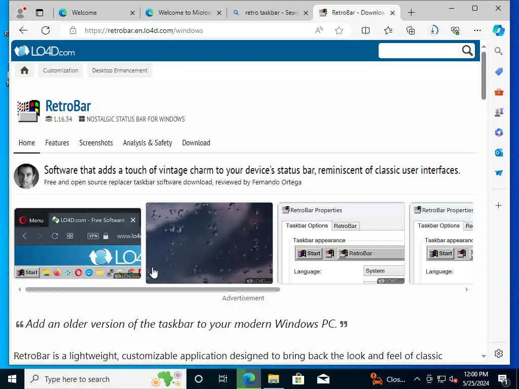This screenshot has height=389, width=519.
Task: Customize sidebar with plus icon
Action: pos(499,206)
